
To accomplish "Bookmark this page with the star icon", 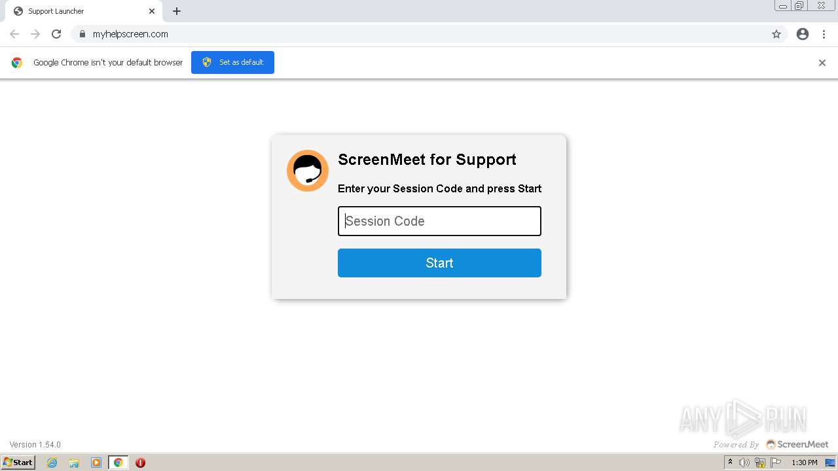I will click(x=776, y=33).
